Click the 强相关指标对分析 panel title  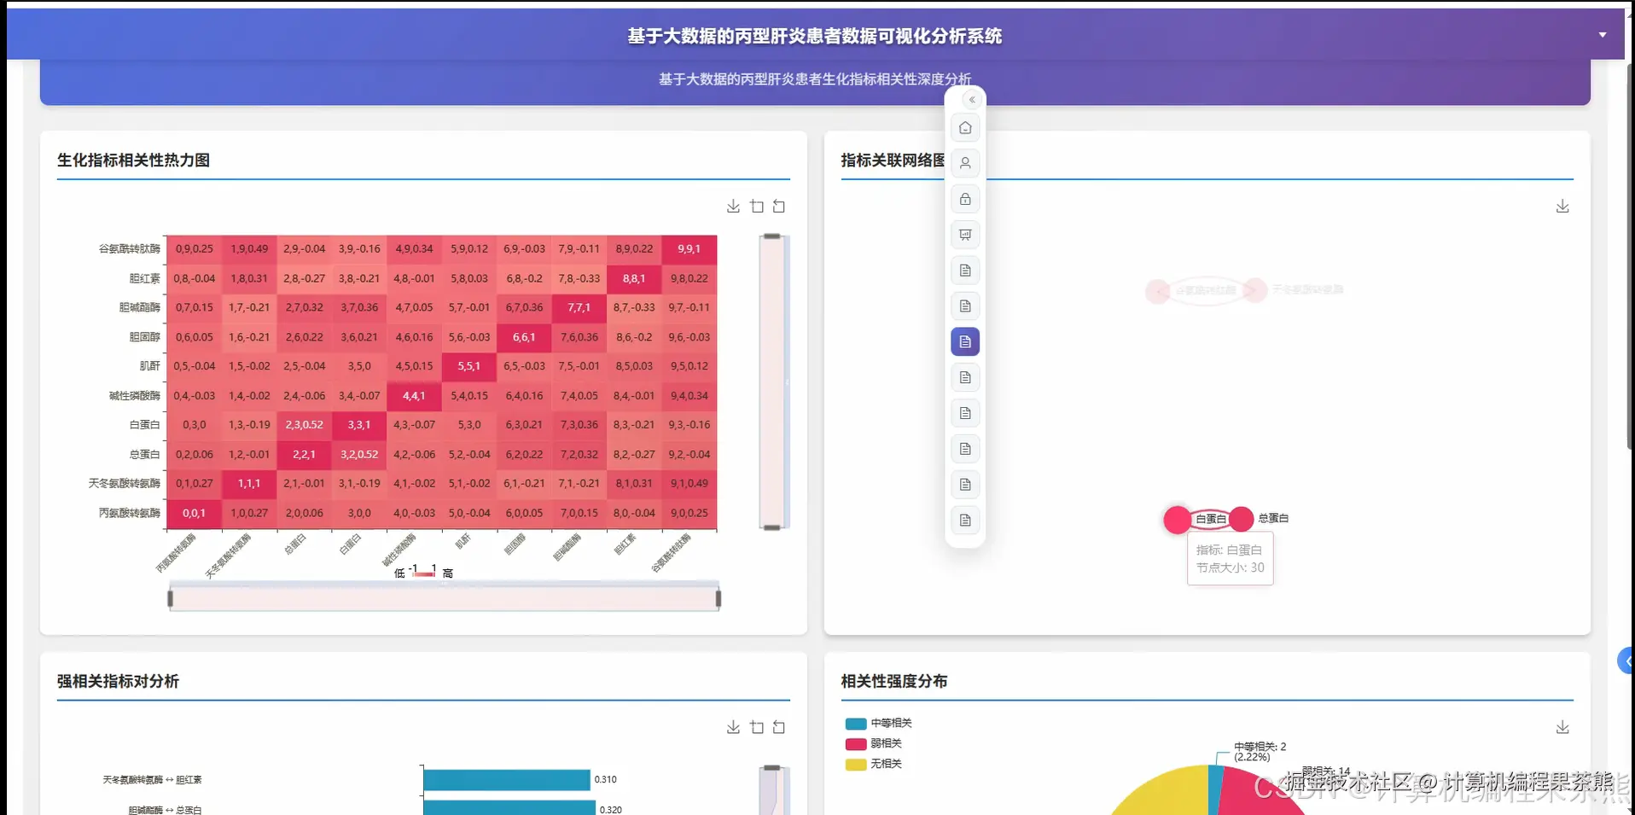[x=118, y=681]
